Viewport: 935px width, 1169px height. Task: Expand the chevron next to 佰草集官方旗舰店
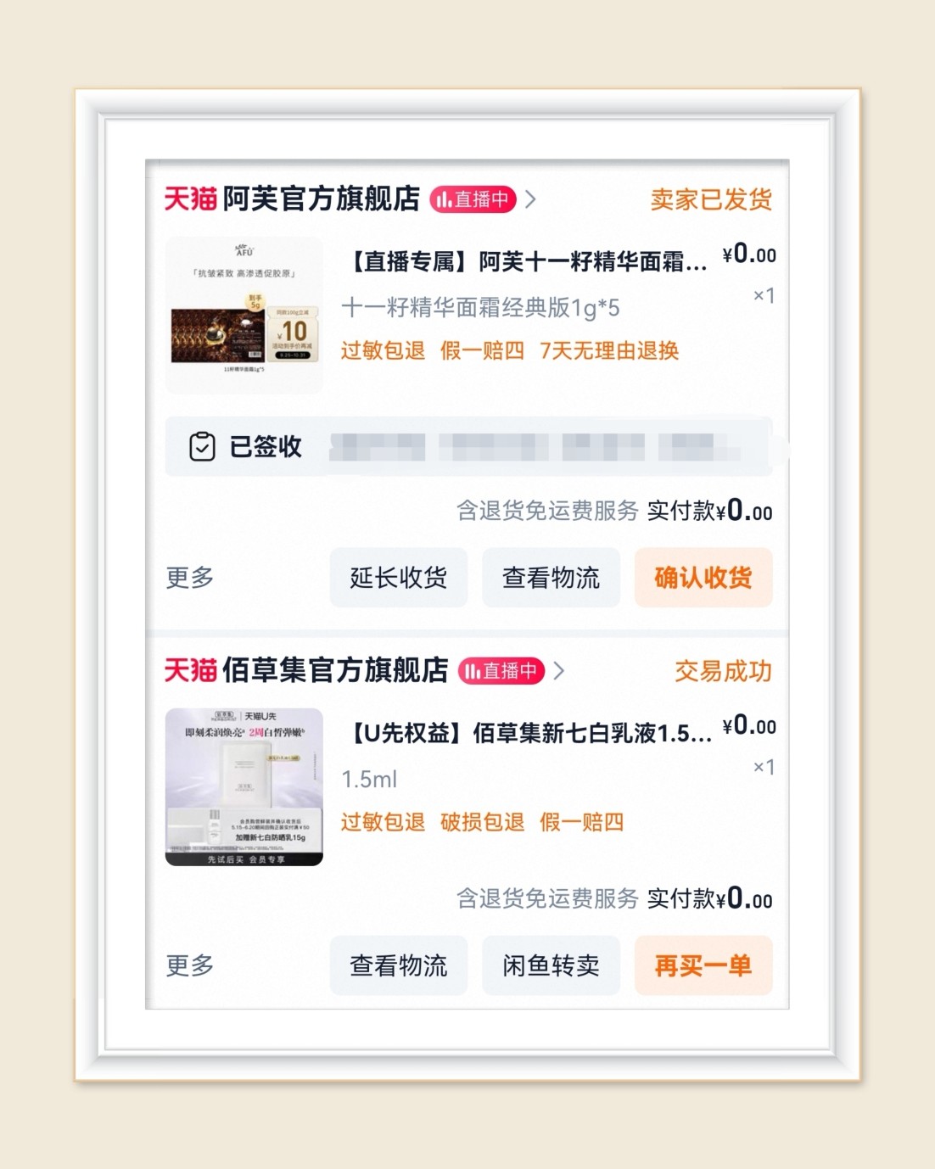tap(559, 671)
